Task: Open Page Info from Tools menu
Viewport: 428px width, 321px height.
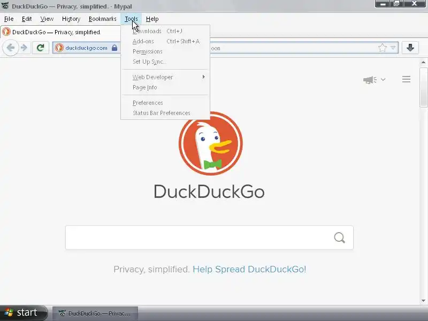Action: pos(165,87)
